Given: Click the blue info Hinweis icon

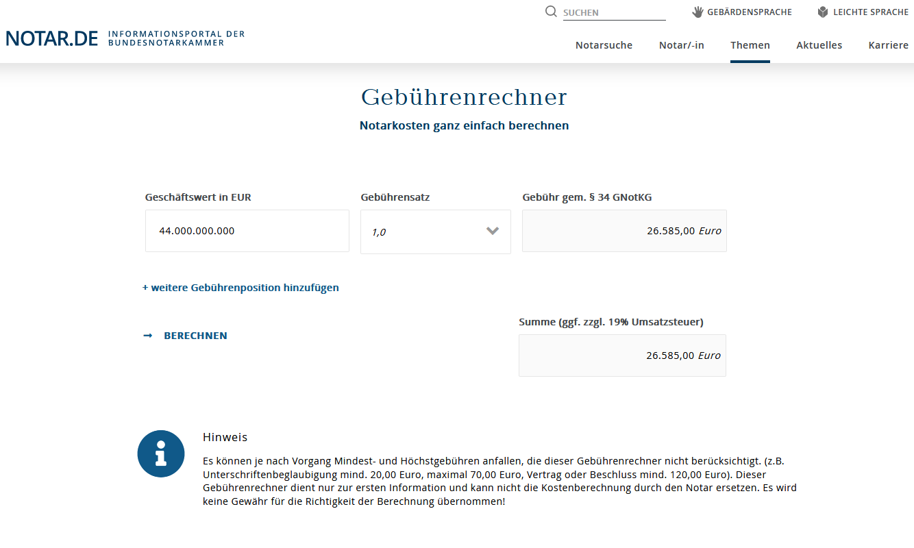Looking at the screenshot, I should [x=161, y=453].
